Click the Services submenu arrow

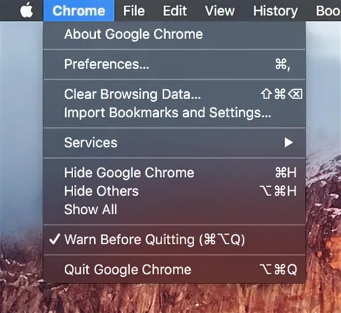289,142
